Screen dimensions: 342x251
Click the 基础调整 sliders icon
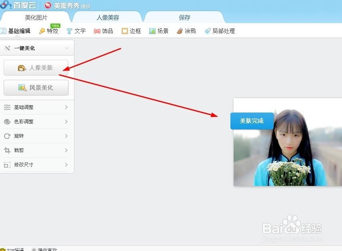[x=7, y=107]
